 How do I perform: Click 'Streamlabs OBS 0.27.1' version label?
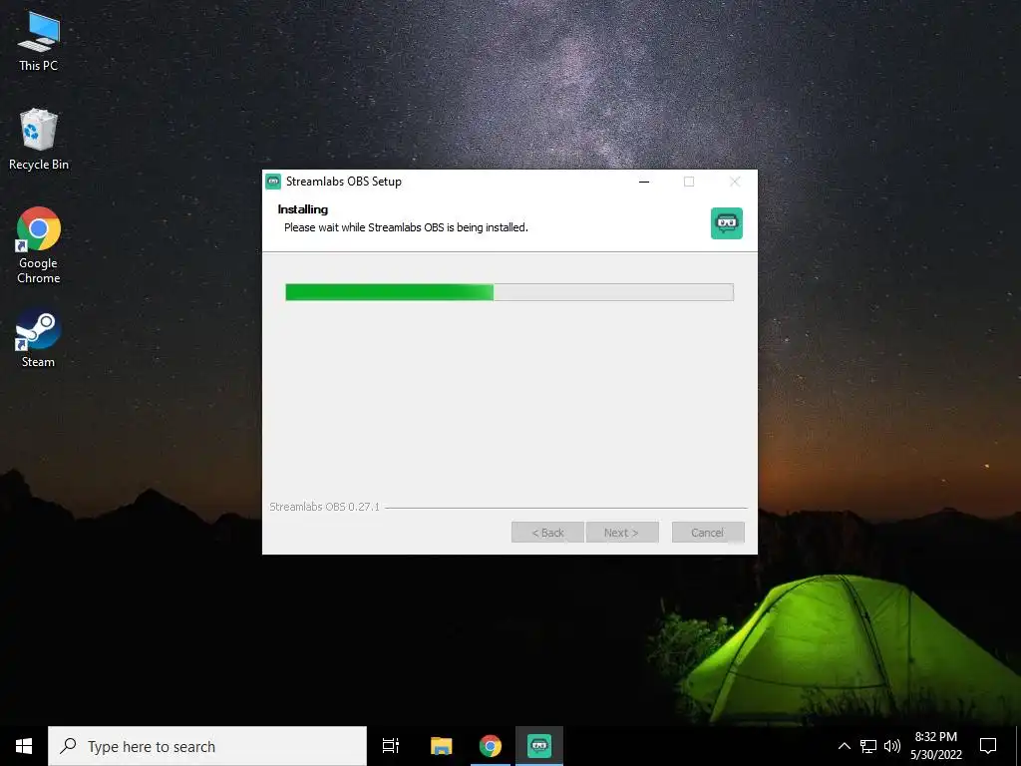(x=324, y=507)
